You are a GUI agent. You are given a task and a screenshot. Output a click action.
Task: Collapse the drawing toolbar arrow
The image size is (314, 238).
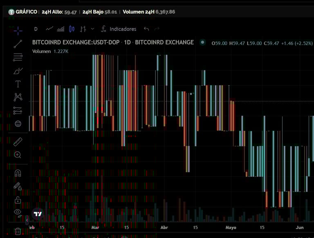coord(27,220)
